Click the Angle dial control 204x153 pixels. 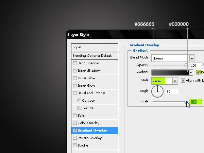157,91
